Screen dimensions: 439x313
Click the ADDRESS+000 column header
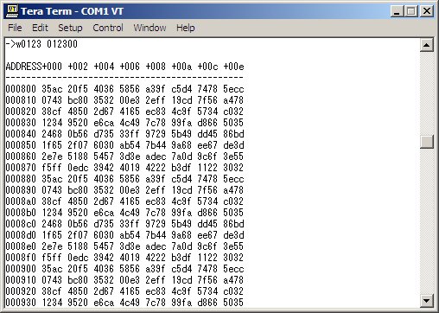click(x=34, y=67)
